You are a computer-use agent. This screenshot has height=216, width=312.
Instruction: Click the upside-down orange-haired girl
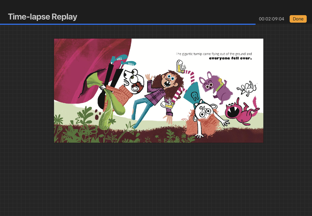pyautogui.click(x=203, y=116)
